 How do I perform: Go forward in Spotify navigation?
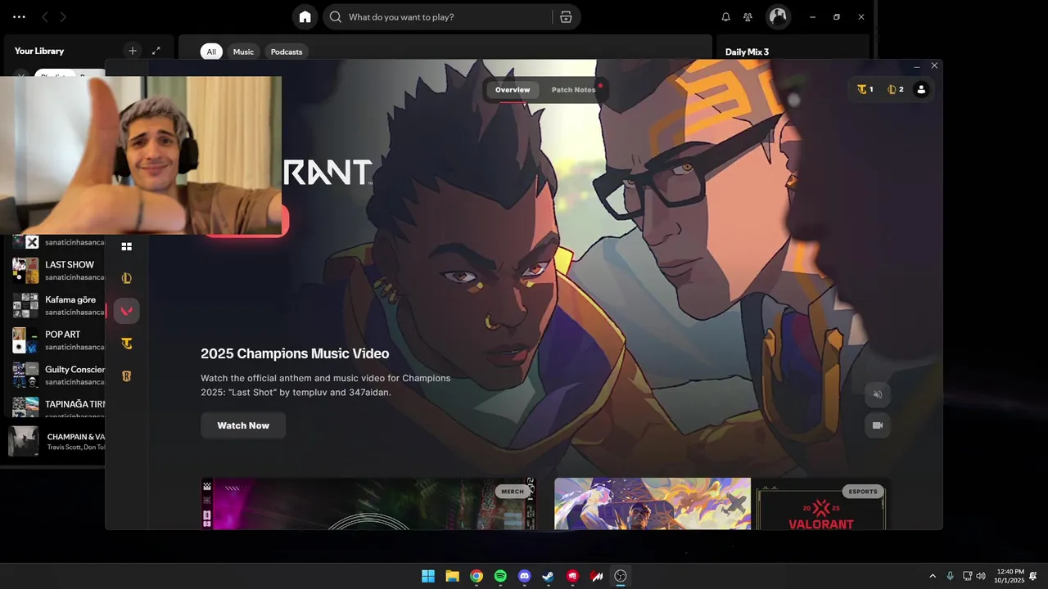pos(63,16)
